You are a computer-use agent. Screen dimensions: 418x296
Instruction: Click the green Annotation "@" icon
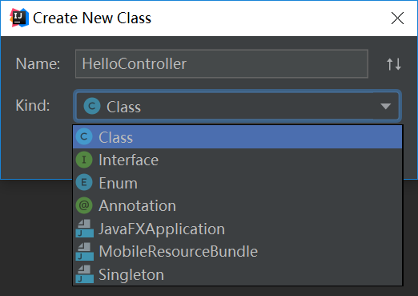coord(84,205)
